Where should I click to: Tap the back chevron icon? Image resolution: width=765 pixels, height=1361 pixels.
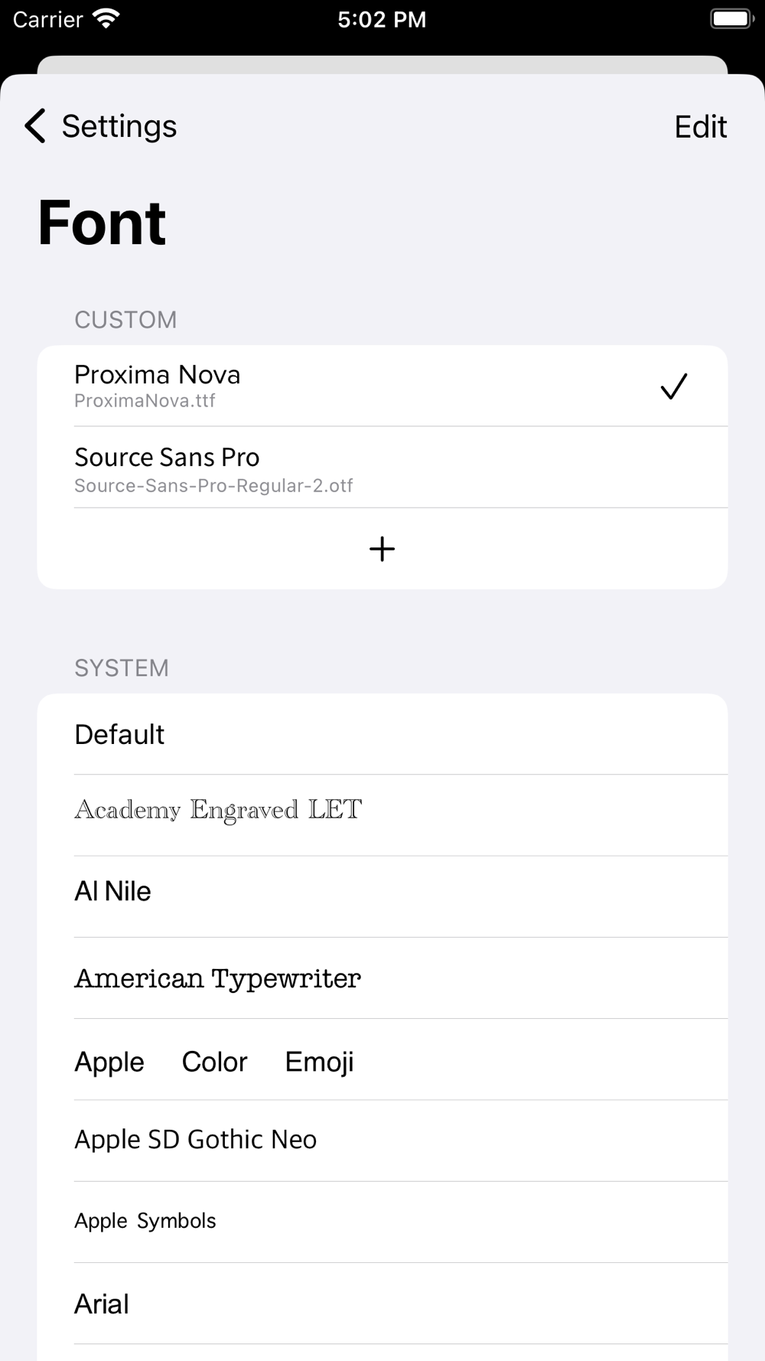click(35, 126)
